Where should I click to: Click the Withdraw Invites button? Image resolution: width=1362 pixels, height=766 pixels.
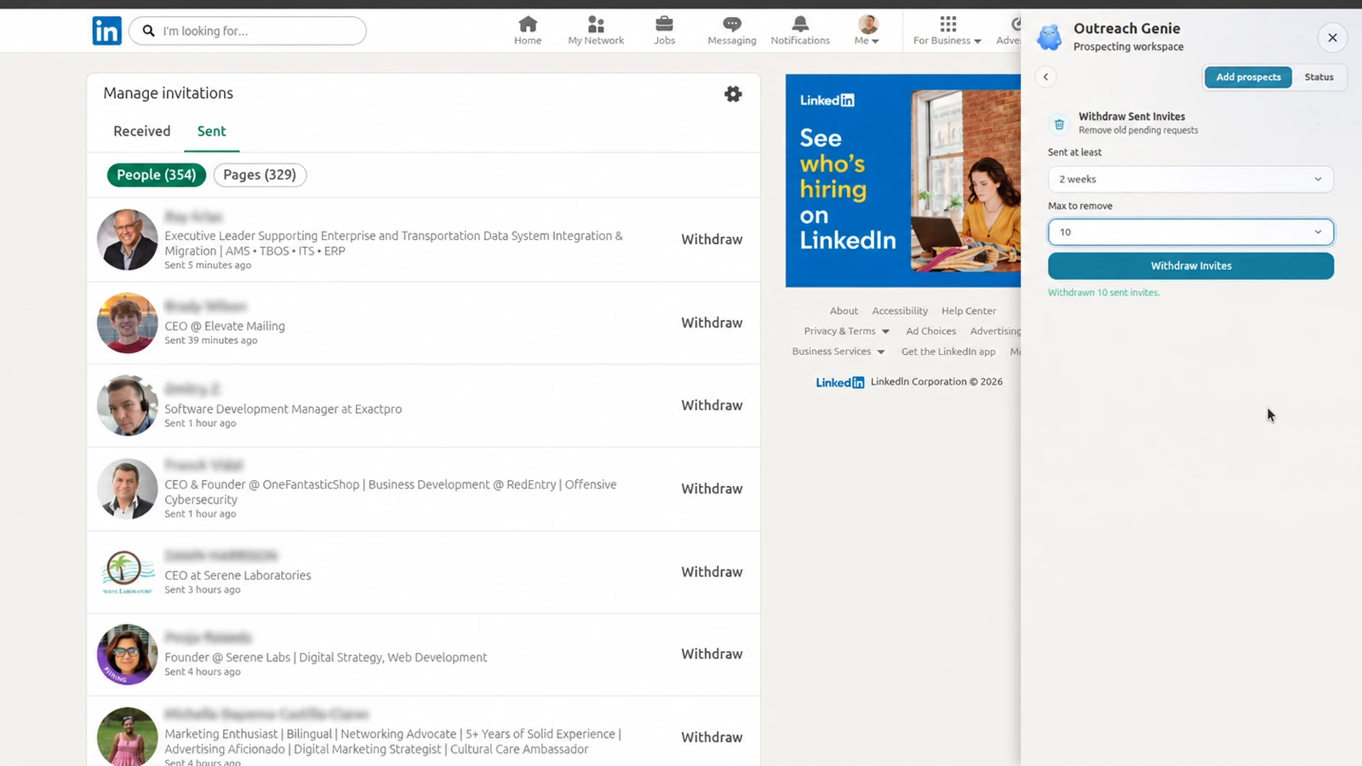[1190, 266]
